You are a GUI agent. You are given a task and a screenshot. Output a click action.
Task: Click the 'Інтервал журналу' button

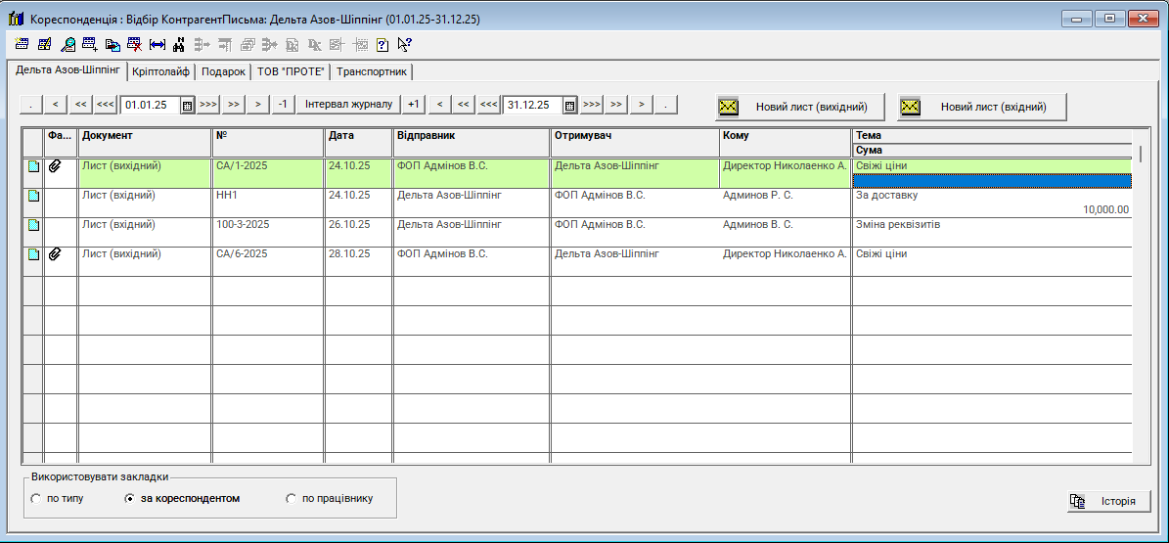pyautogui.click(x=349, y=105)
